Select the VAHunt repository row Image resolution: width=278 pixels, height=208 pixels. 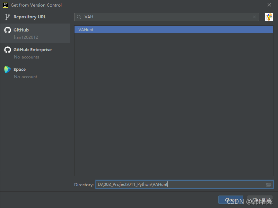(174, 29)
